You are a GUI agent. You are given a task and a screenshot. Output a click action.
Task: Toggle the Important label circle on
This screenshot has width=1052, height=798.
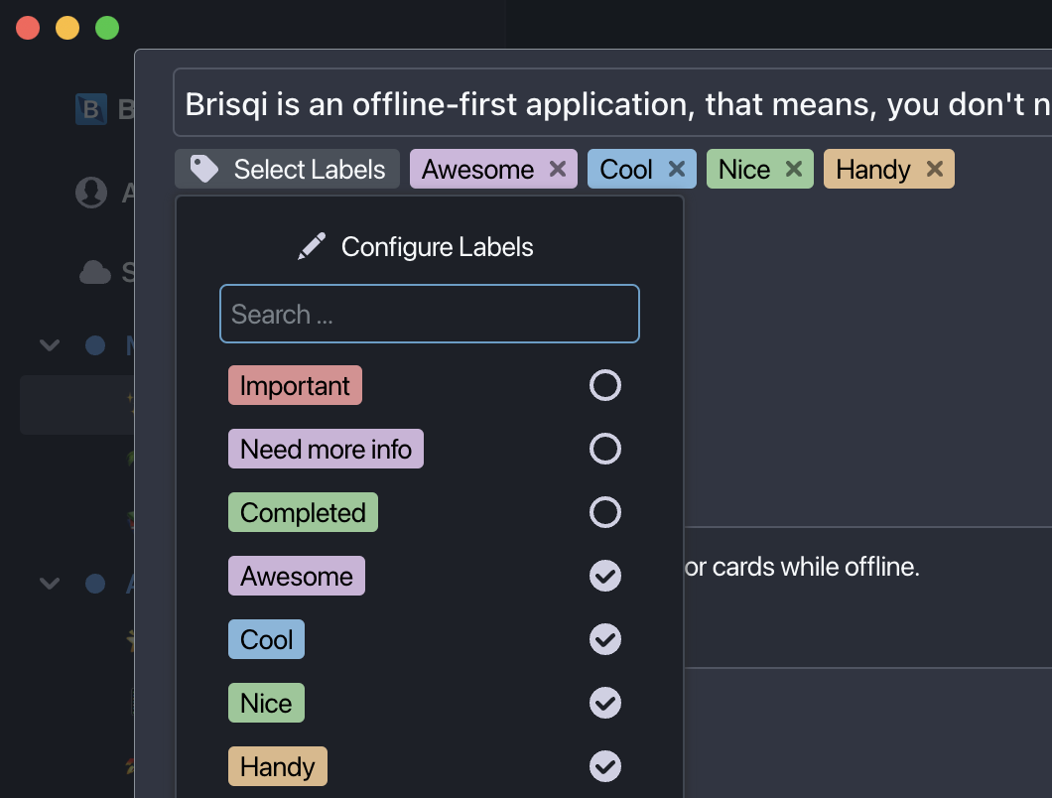coord(605,385)
